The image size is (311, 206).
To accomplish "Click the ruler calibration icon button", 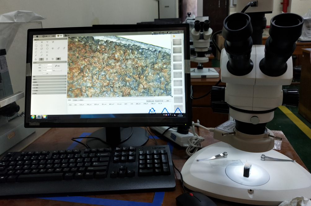I will [57, 66].
